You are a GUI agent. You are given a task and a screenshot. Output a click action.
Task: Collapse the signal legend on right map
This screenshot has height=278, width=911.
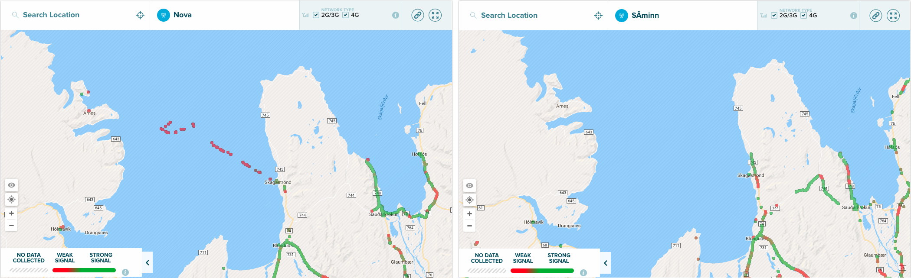click(x=606, y=263)
